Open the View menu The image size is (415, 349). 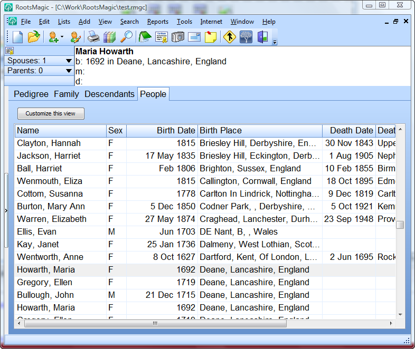(106, 22)
